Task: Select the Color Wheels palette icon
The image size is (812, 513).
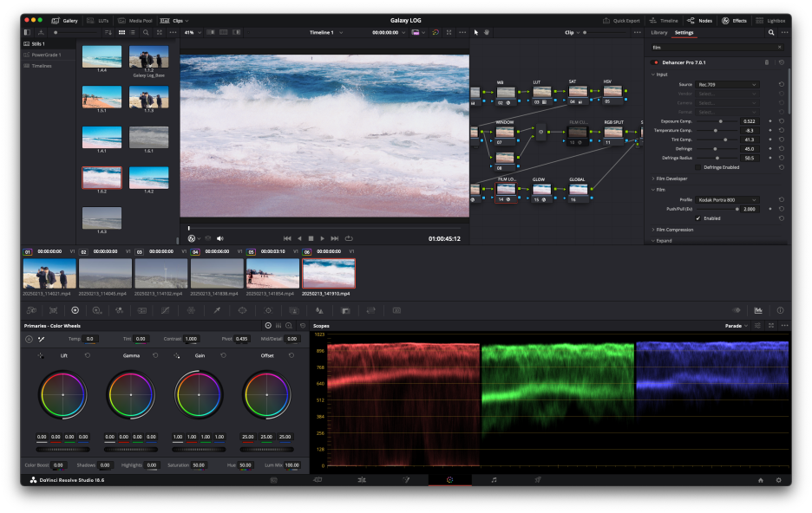Action: (75, 310)
